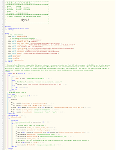The width and height of the screenshot is (116, 150).
Task: Click the scope 'openid email offline_access' definition
Action: click(x=25, y=47)
